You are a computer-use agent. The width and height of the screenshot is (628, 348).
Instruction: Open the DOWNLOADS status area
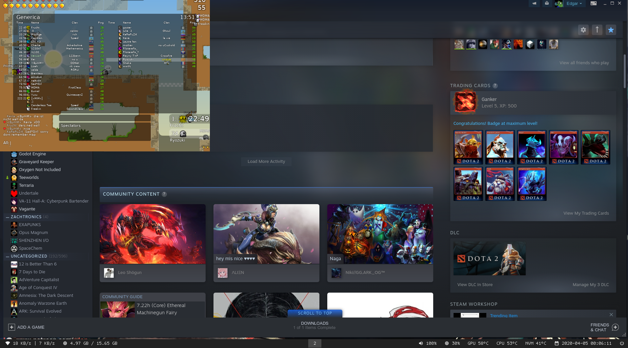[x=314, y=325]
